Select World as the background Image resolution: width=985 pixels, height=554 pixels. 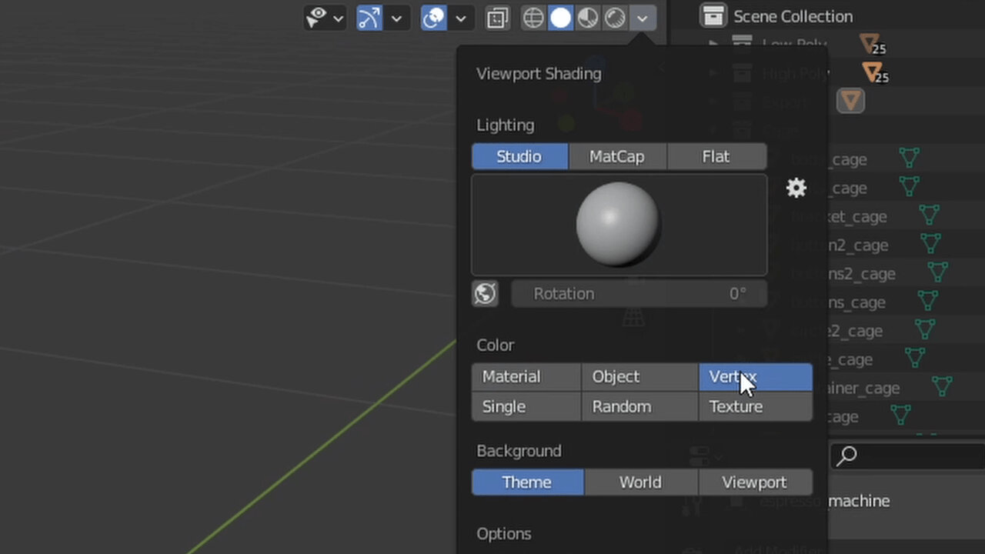tap(639, 482)
